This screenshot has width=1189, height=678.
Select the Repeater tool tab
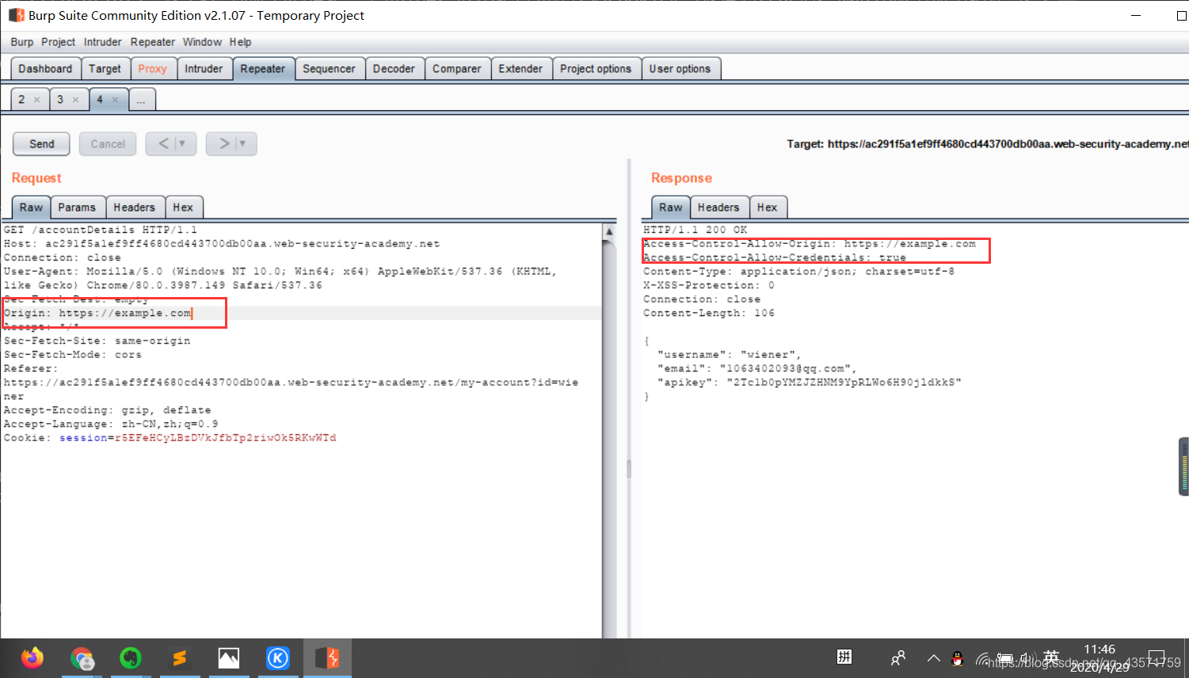point(262,69)
